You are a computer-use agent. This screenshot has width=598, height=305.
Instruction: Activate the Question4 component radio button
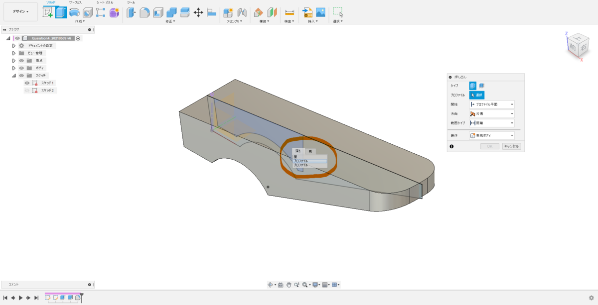pos(78,38)
